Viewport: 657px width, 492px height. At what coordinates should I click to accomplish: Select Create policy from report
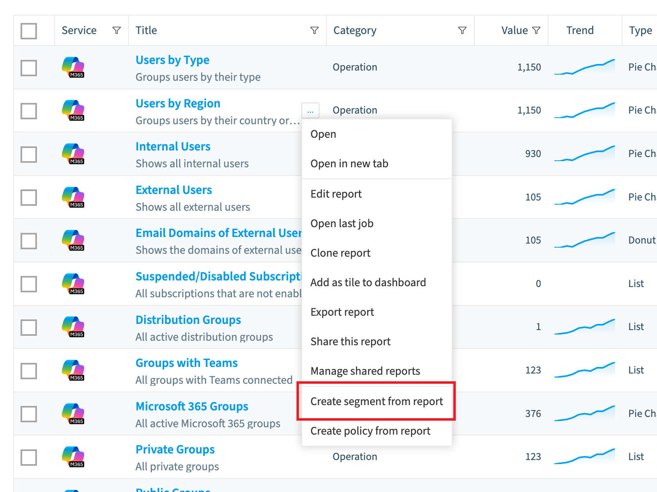(x=377, y=431)
